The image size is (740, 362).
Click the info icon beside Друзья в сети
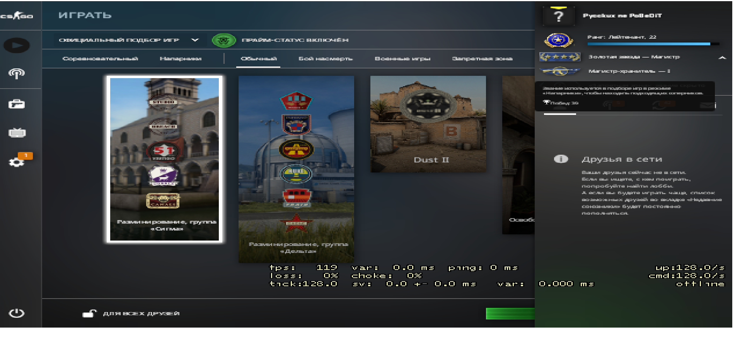pos(561,159)
